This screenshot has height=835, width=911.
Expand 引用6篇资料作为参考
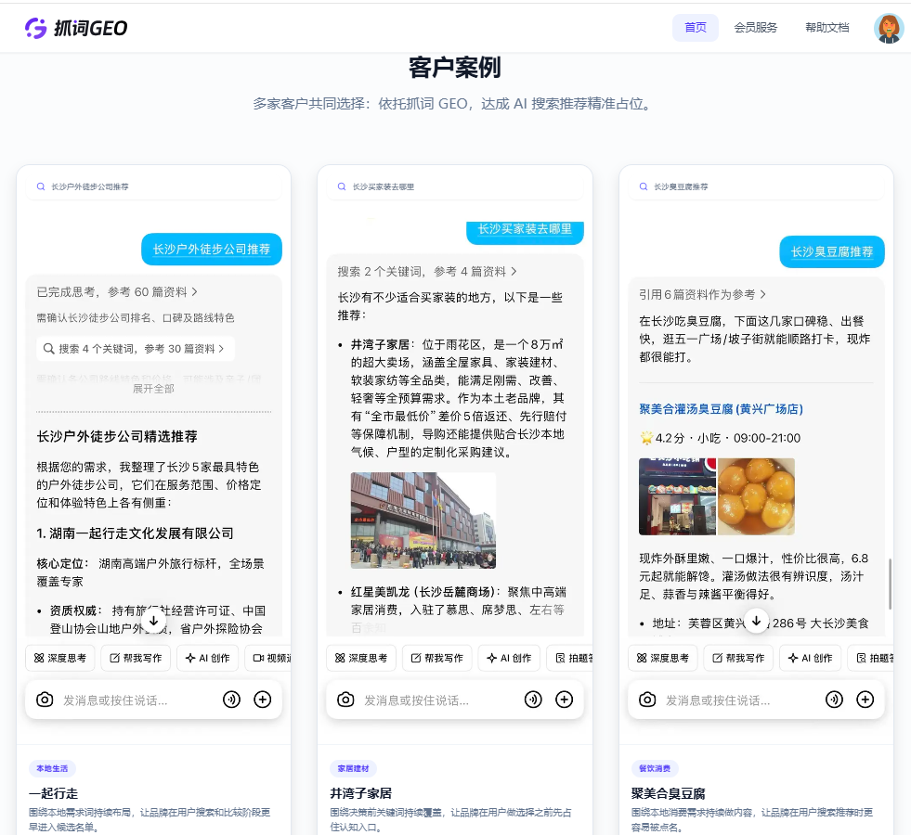tap(702, 295)
